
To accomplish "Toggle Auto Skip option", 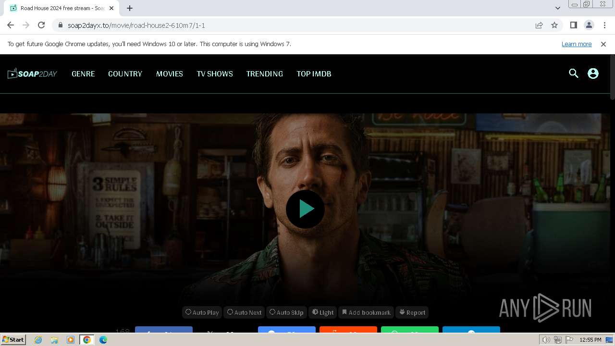I will pyautogui.click(x=286, y=312).
